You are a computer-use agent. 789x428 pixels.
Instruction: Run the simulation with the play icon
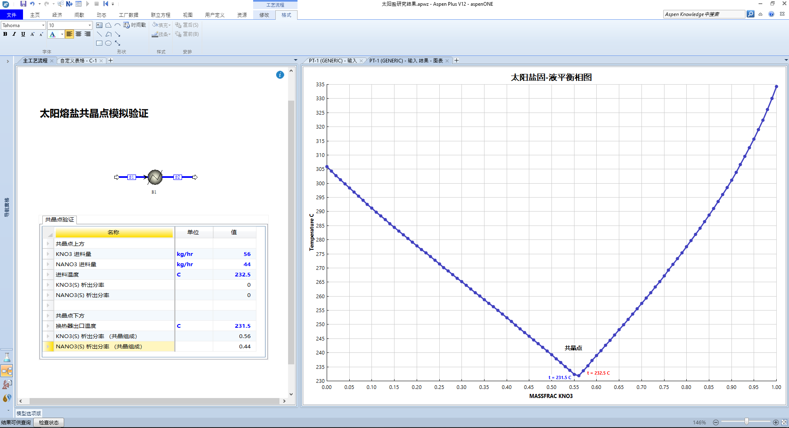tap(88, 4)
